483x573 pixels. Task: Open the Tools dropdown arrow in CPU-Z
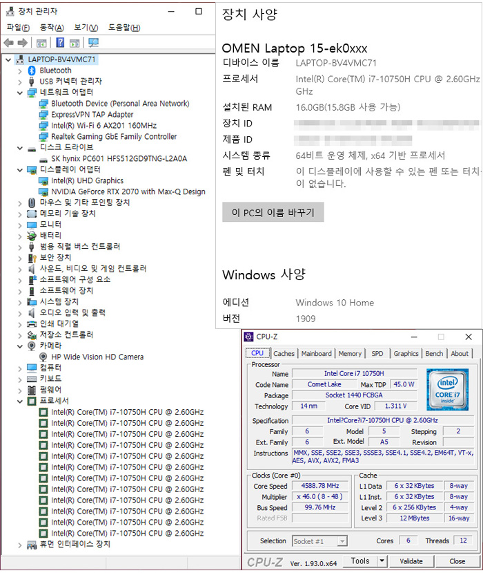tap(382, 561)
